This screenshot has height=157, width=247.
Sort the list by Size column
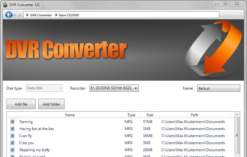click(x=150, y=115)
